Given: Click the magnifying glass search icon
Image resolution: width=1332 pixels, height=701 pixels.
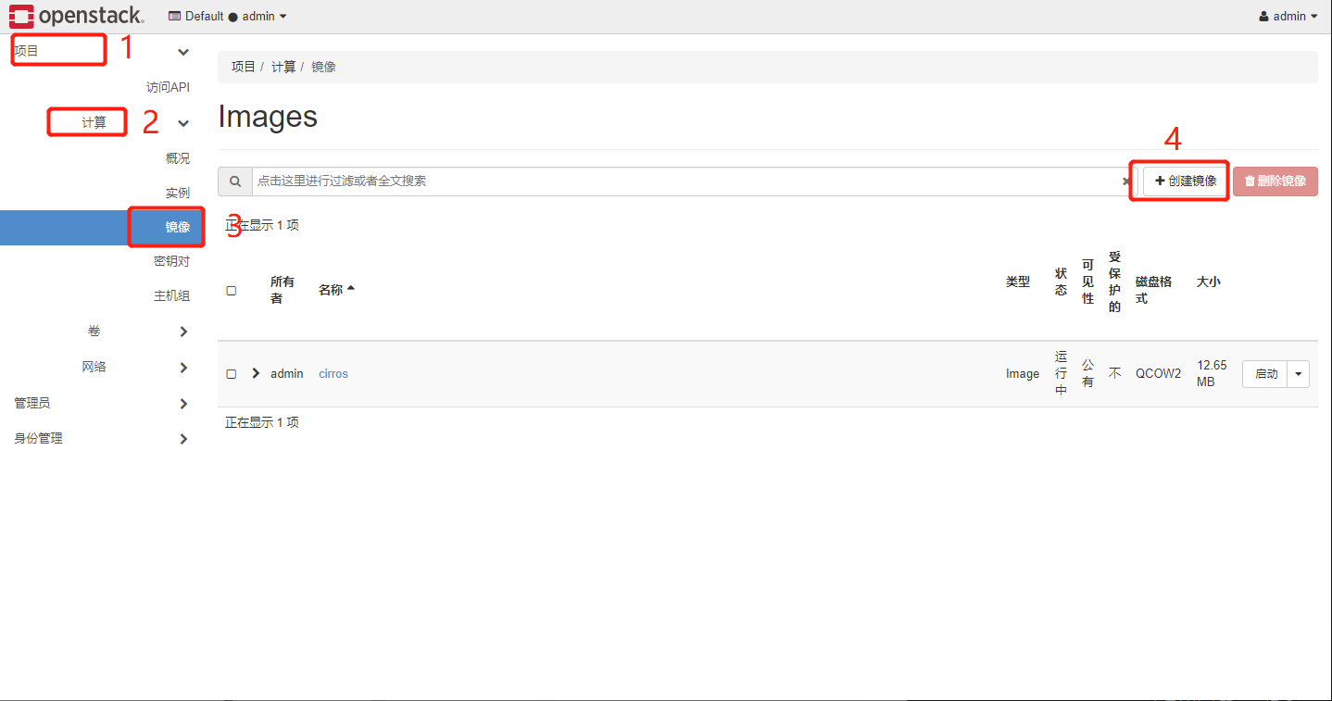Looking at the screenshot, I should pos(234,181).
